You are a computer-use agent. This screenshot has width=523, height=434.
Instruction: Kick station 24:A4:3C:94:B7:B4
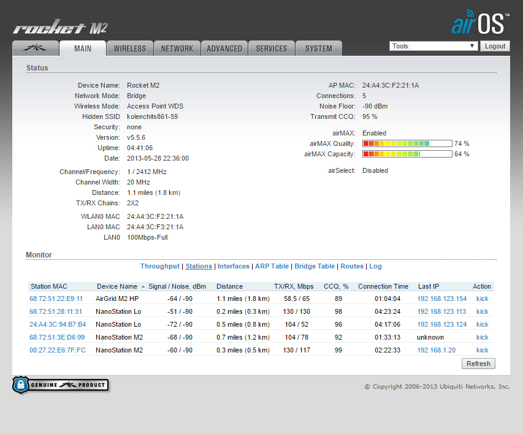[483, 324]
